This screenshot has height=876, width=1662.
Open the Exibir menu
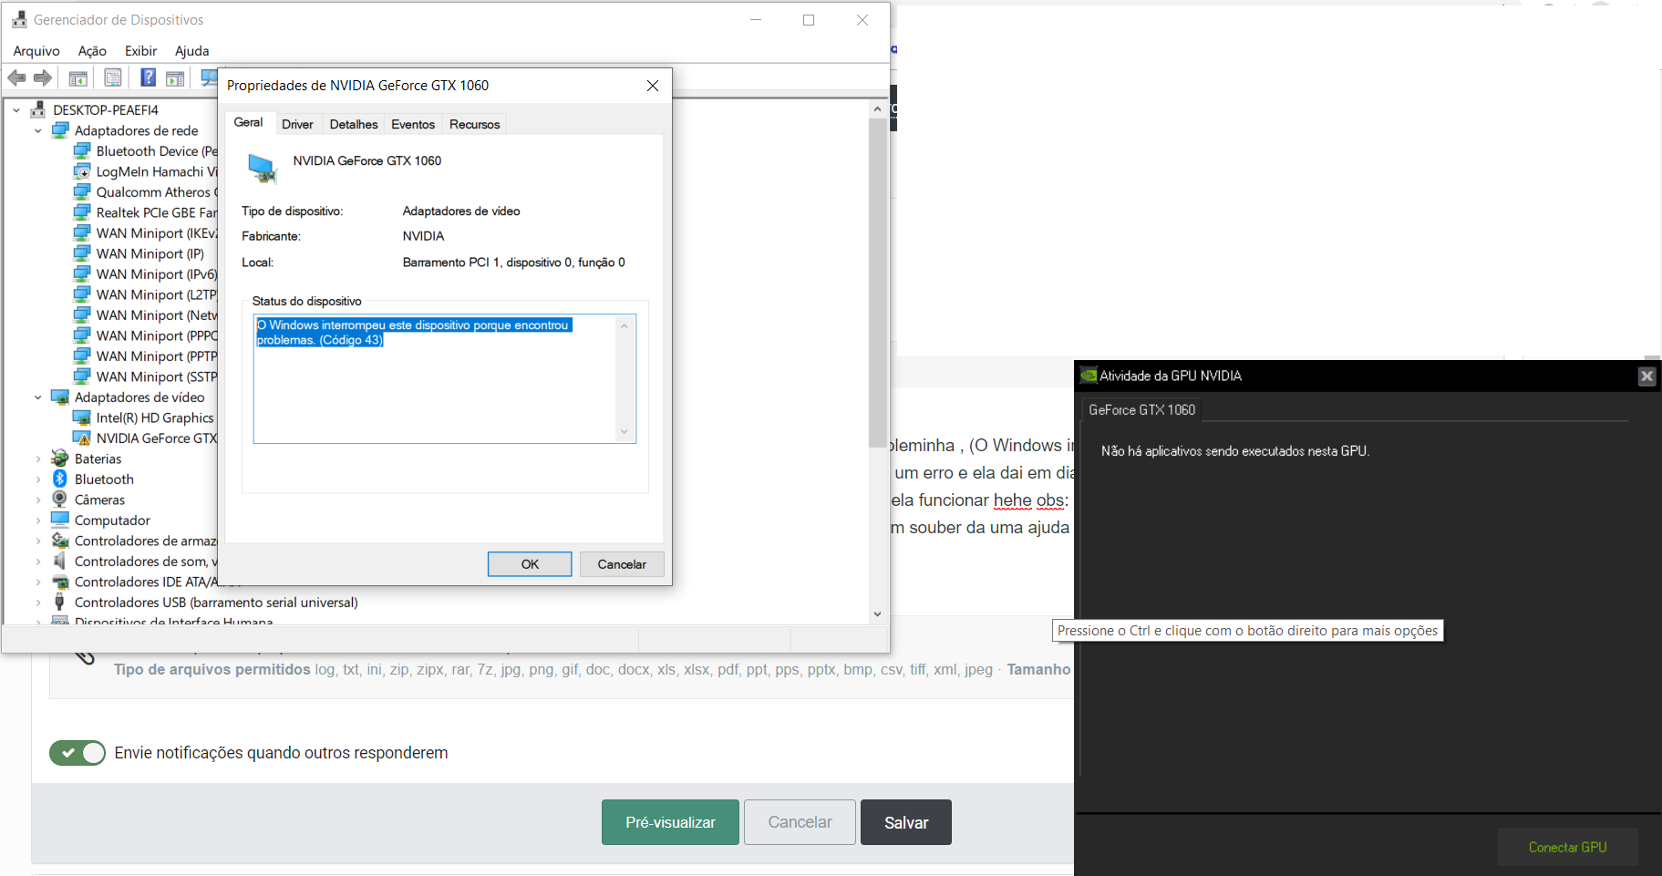pyautogui.click(x=140, y=51)
